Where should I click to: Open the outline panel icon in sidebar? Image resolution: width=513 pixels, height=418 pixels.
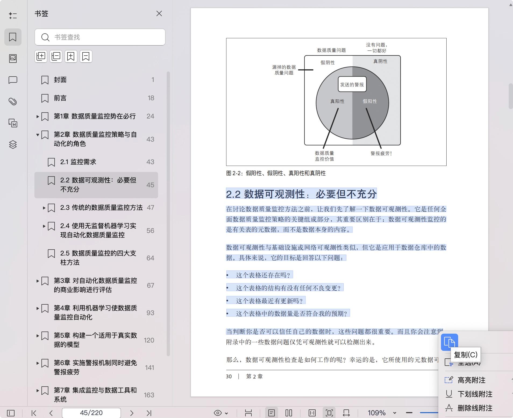[x=13, y=15]
